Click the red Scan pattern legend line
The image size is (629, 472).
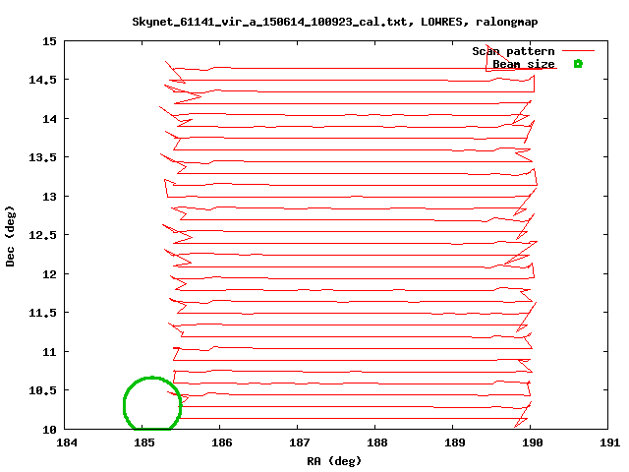point(579,51)
